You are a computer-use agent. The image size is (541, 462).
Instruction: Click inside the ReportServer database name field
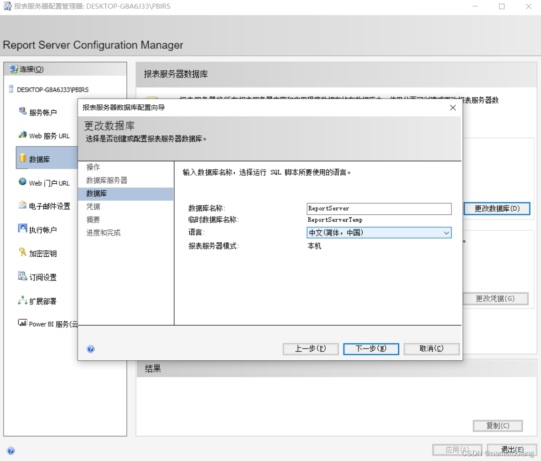click(379, 208)
